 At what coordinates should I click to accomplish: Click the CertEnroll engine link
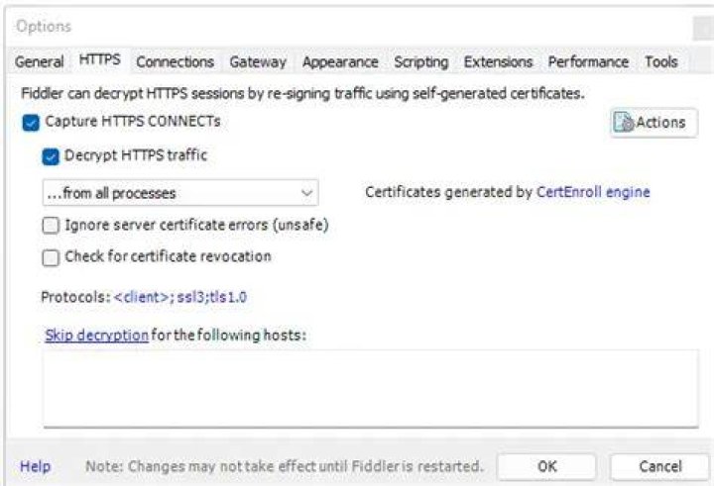pos(593,192)
